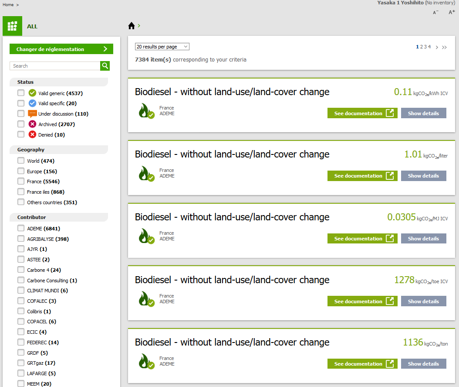The image size is (459, 387).
Task: Click the Archived crimson X icon
Action: click(x=32, y=124)
